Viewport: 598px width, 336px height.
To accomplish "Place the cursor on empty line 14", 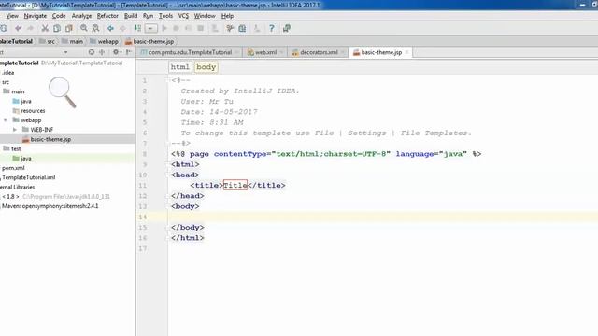I will (x=382, y=217).
